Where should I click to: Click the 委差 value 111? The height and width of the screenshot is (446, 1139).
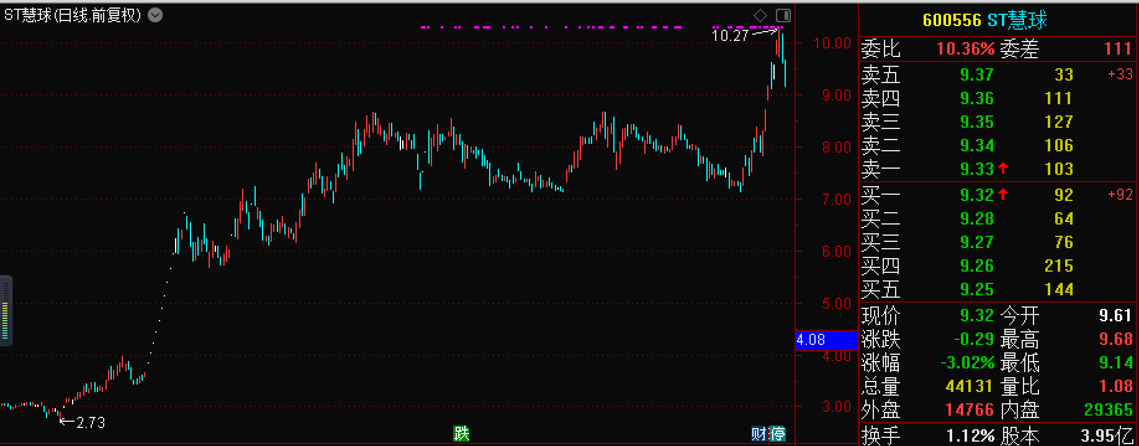[1117, 48]
